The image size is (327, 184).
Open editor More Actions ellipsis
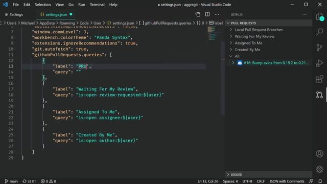click(217, 14)
